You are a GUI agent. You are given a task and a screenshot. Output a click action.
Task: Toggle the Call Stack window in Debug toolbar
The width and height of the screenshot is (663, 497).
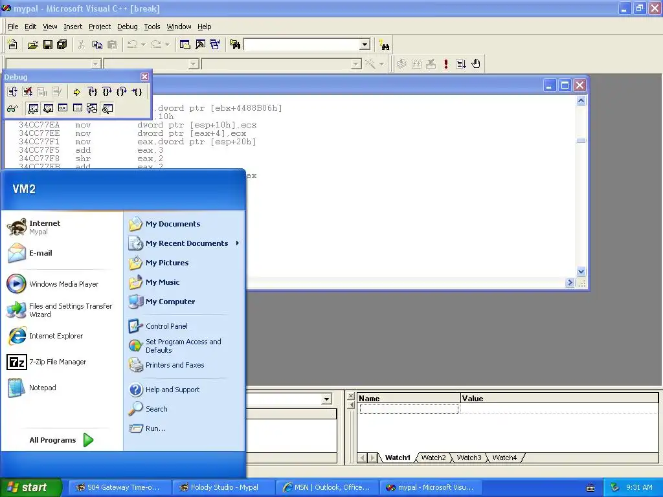click(x=92, y=109)
